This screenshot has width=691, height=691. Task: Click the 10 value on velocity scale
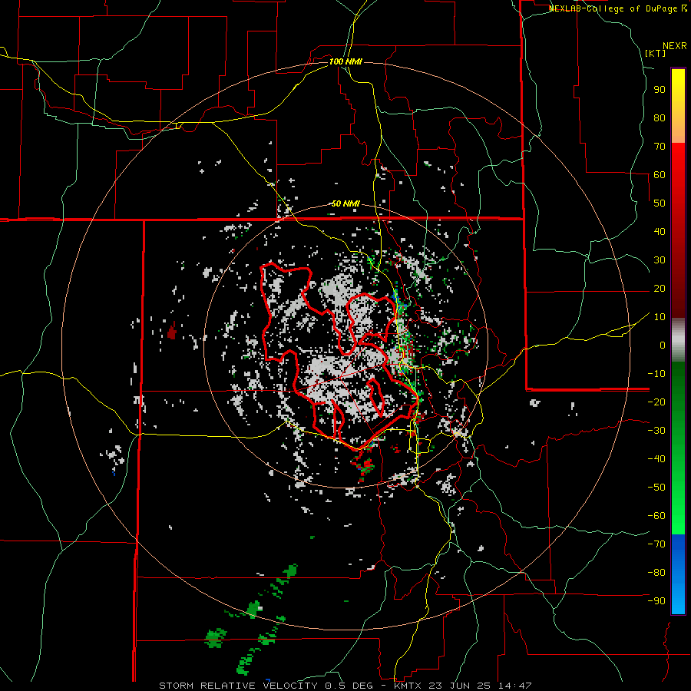click(x=660, y=317)
